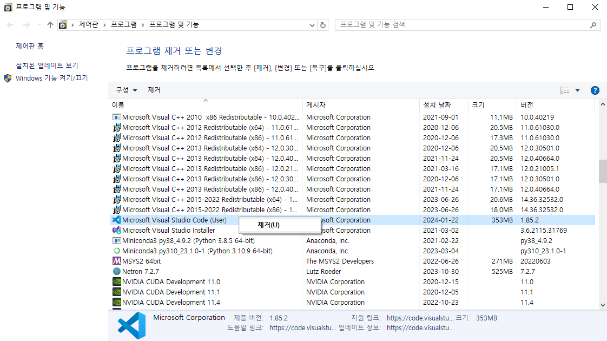Click the search magnifier icon

593,25
